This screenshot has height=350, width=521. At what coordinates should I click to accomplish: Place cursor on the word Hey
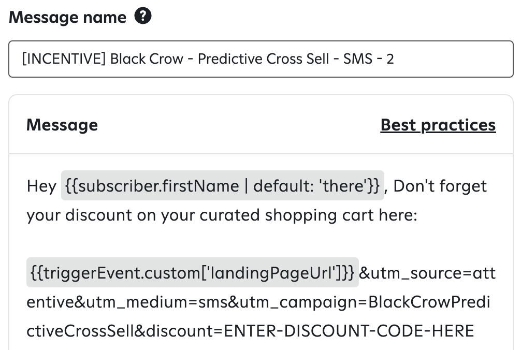click(41, 186)
